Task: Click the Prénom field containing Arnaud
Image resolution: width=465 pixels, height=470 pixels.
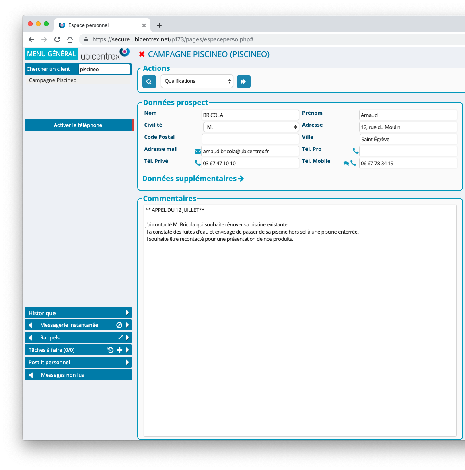Action: 408,115
